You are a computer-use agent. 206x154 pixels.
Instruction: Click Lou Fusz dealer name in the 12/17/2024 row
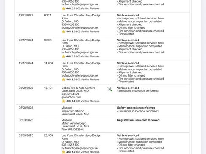81,64
